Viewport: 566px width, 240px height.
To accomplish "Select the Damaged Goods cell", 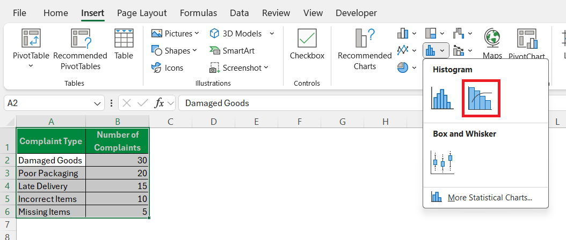I will pyautogui.click(x=51, y=160).
